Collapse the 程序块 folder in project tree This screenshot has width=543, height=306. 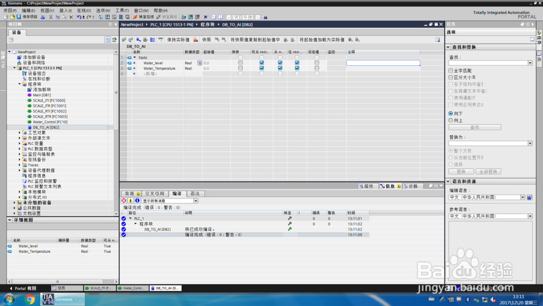click(20, 84)
